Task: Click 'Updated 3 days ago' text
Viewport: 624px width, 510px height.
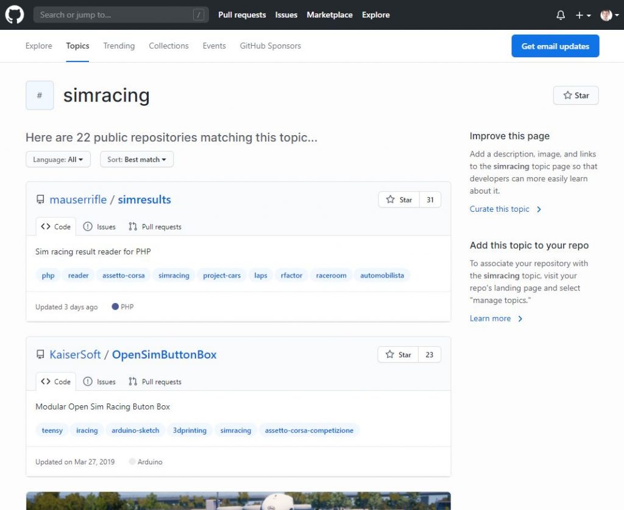Action: (66, 307)
